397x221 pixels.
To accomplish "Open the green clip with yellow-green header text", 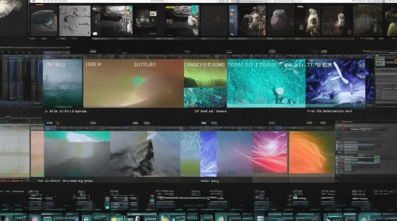I will pyautogui.click(x=205, y=74).
